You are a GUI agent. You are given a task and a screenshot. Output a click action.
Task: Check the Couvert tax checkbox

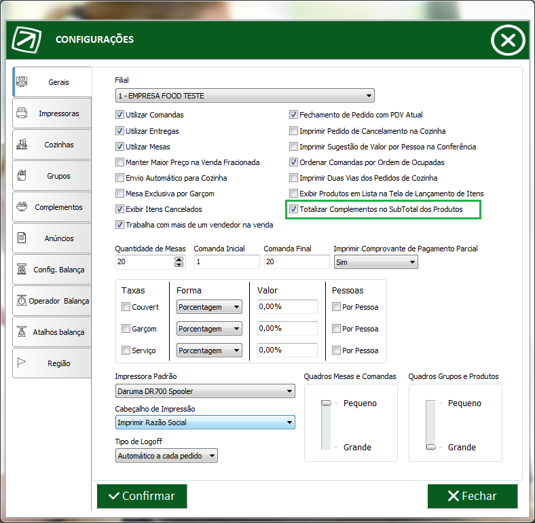pyautogui.click(x=126, y=307)
